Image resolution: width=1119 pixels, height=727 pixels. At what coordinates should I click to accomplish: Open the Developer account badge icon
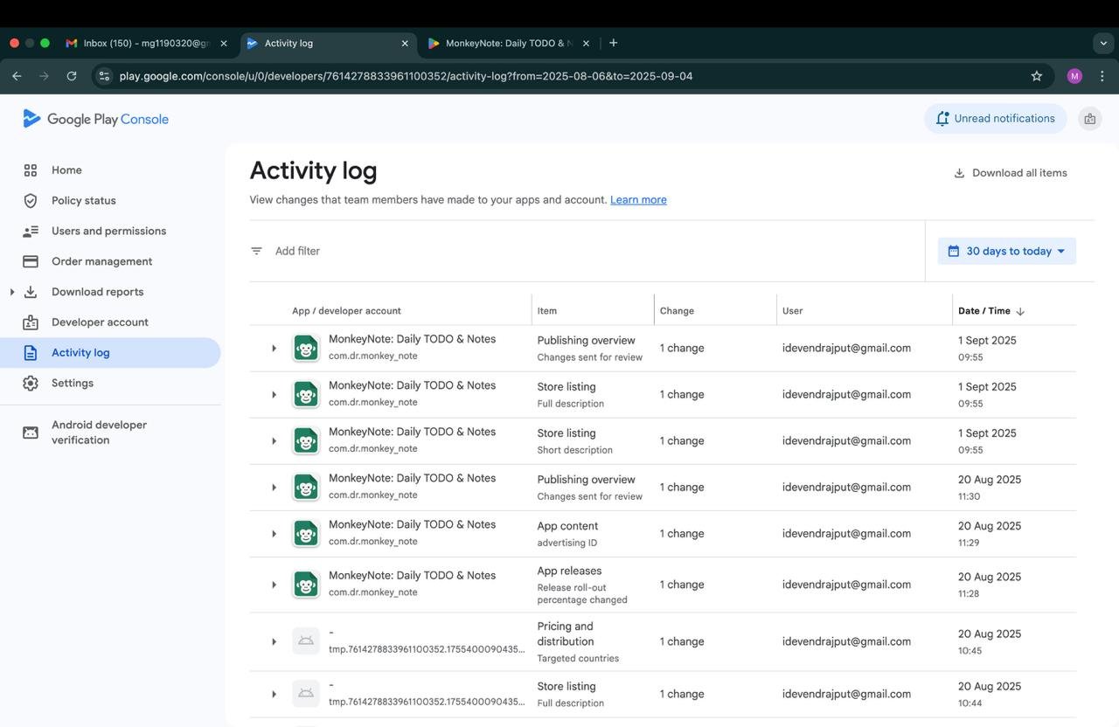(x=31, y=322)
